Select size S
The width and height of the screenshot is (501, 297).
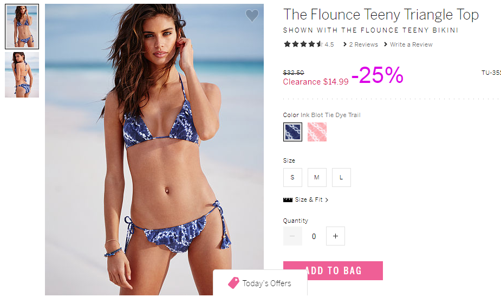292,177
